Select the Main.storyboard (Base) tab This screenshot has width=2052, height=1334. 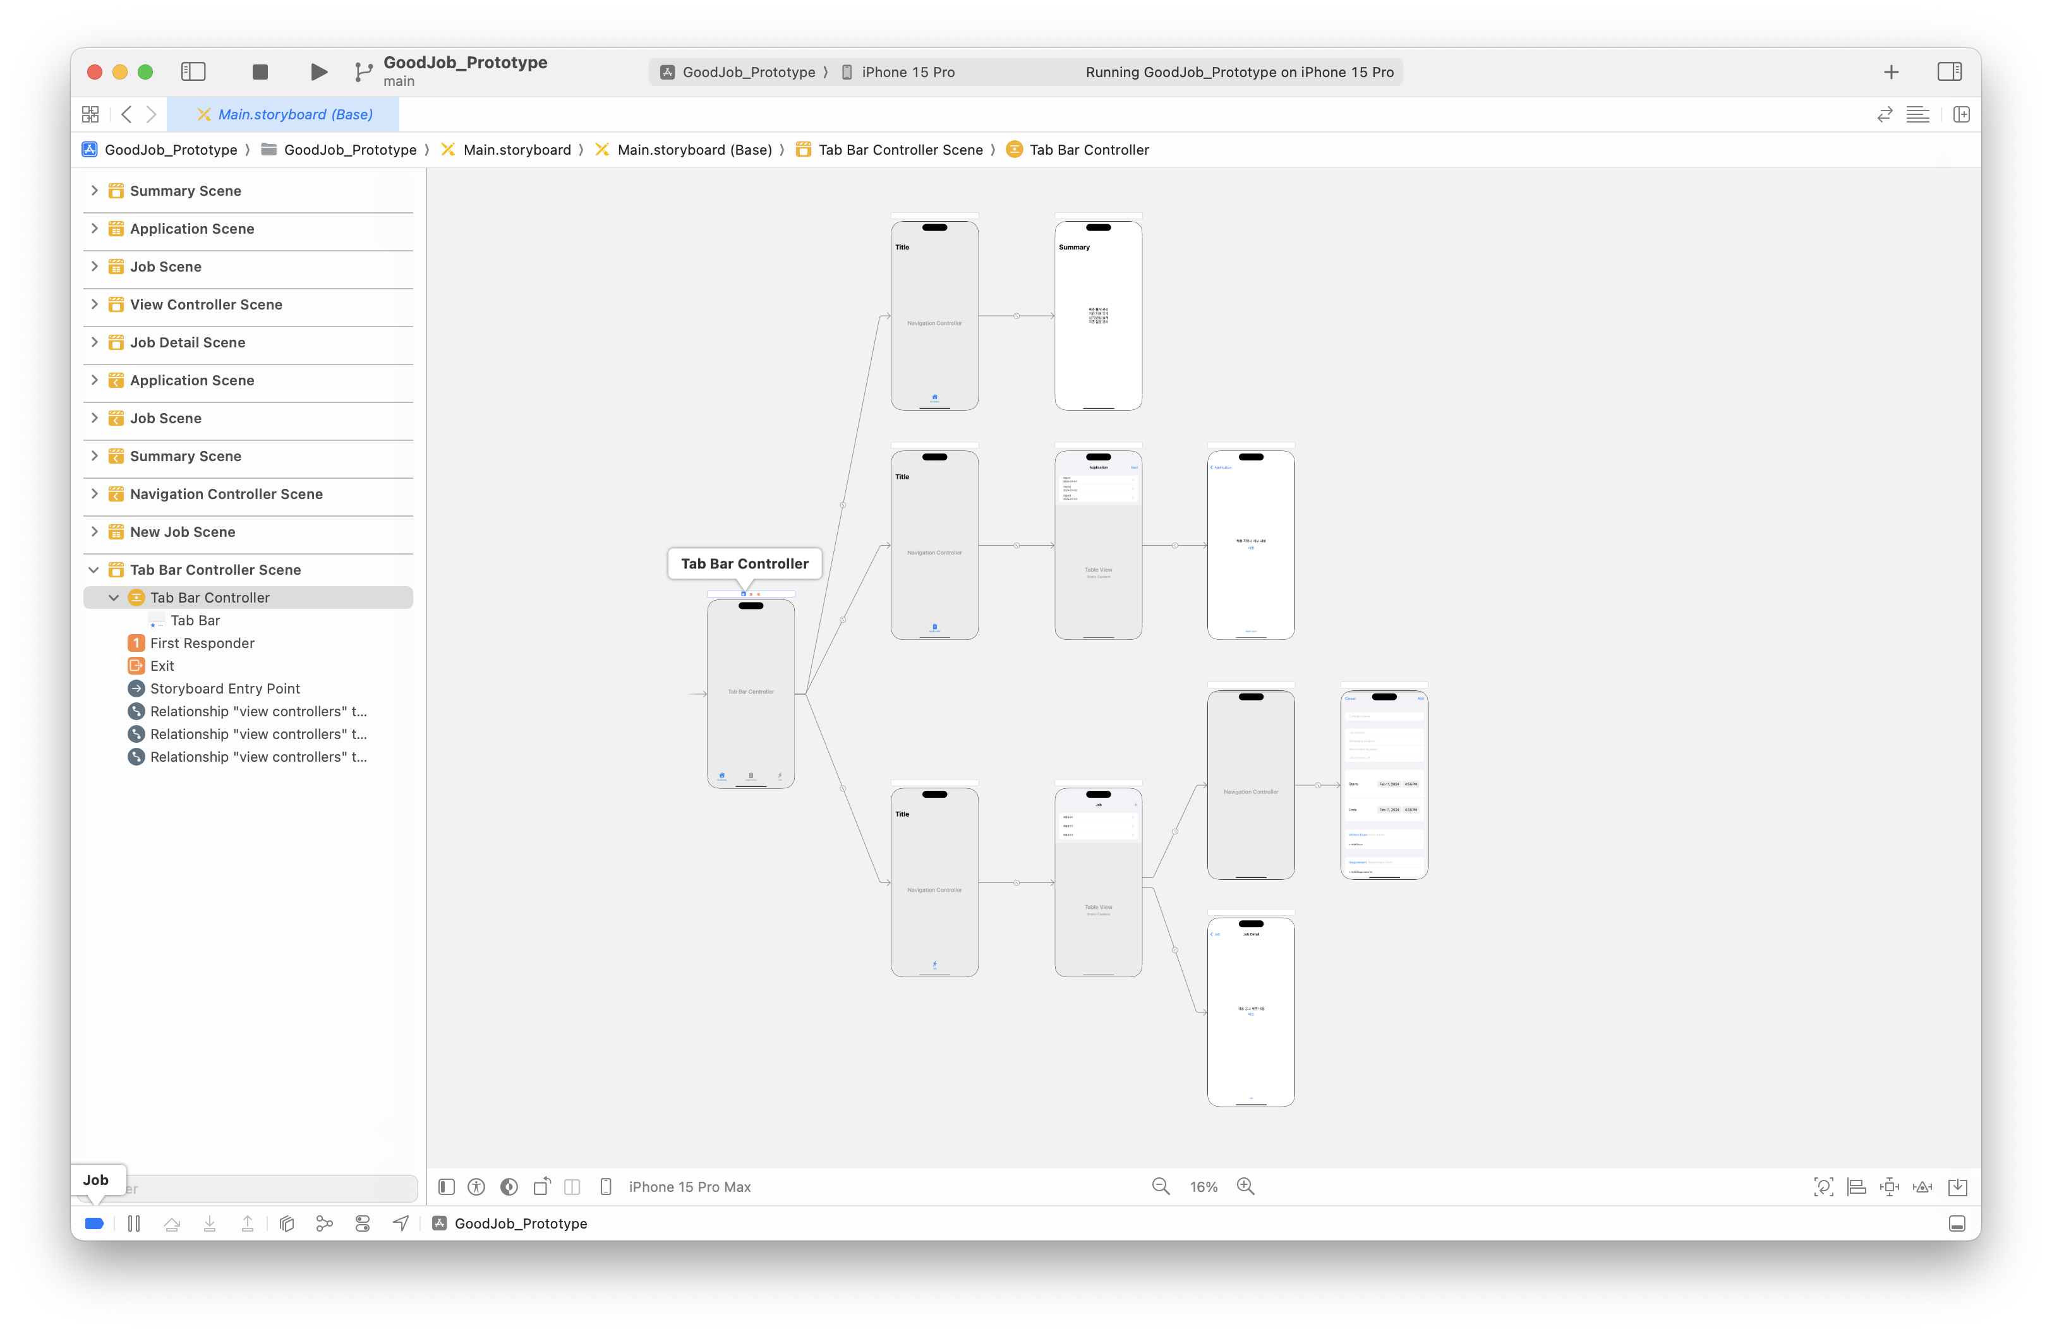click(x=284, y=114)
